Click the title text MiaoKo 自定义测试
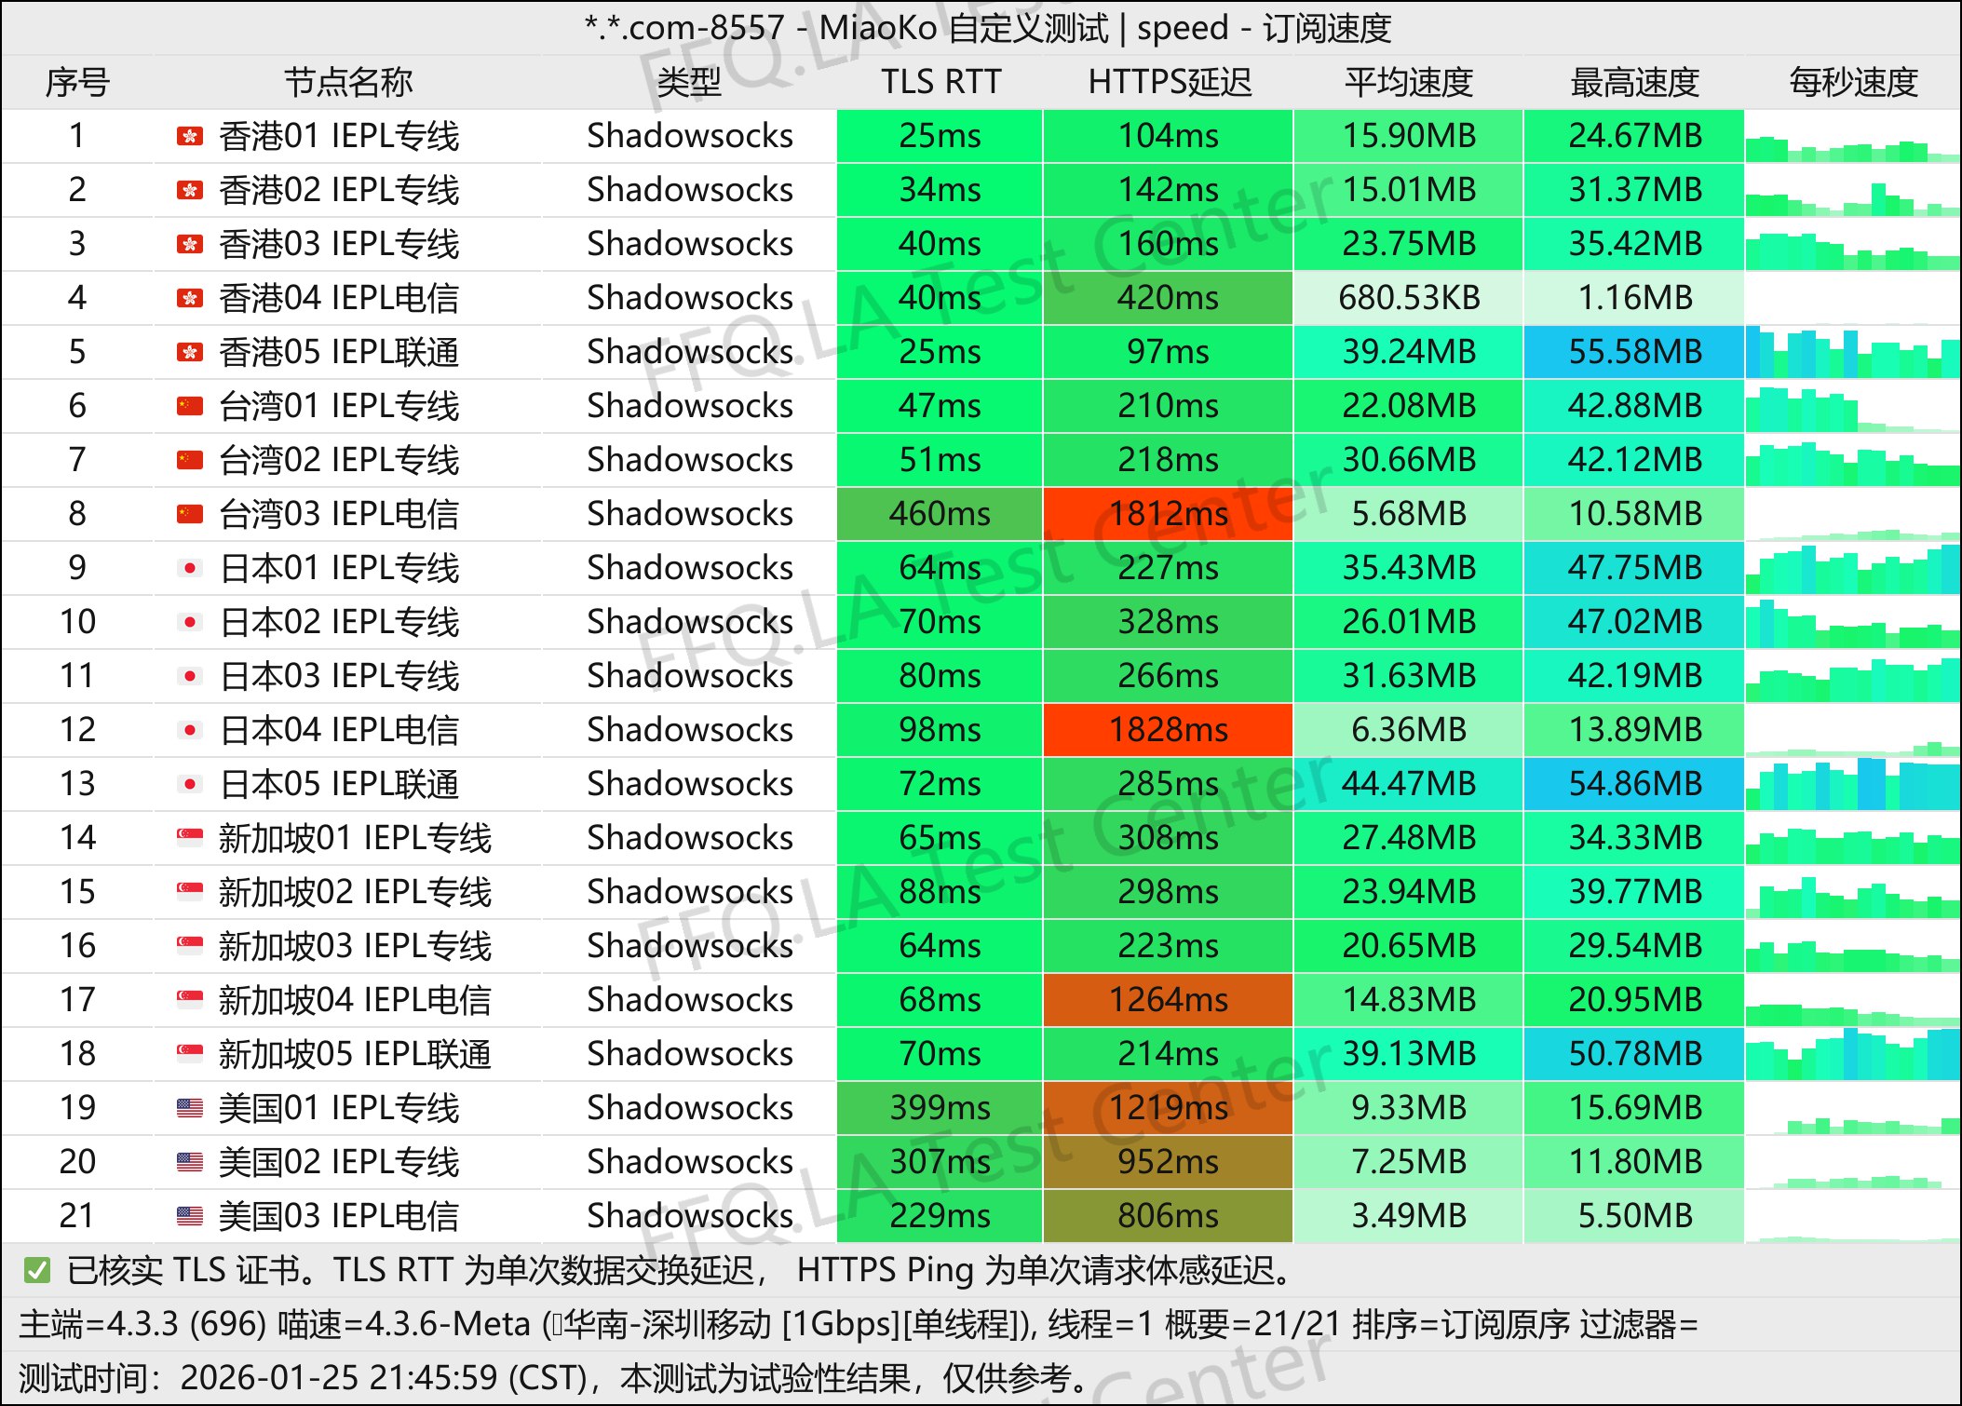Image resolution: width=1962 pixels, height=1406 pixels. tap(964, 28)
